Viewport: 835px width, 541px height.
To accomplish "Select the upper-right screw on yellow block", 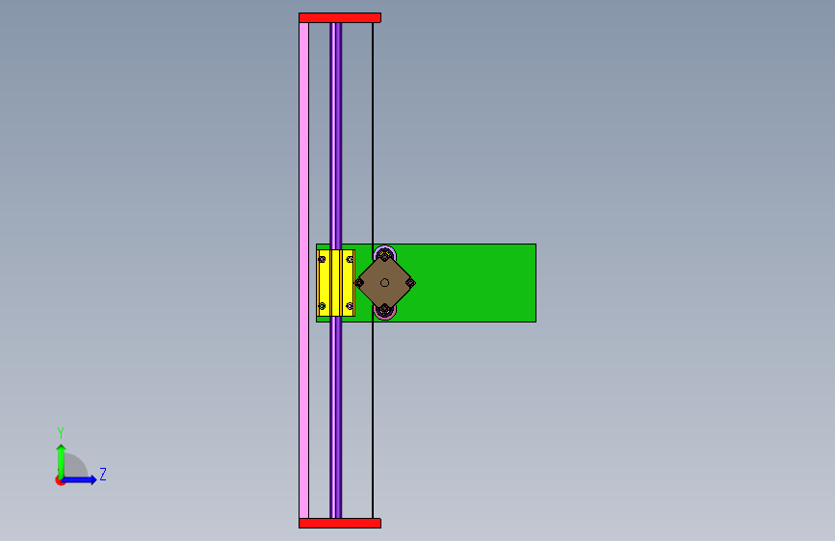I will click(x=350, y=259).
